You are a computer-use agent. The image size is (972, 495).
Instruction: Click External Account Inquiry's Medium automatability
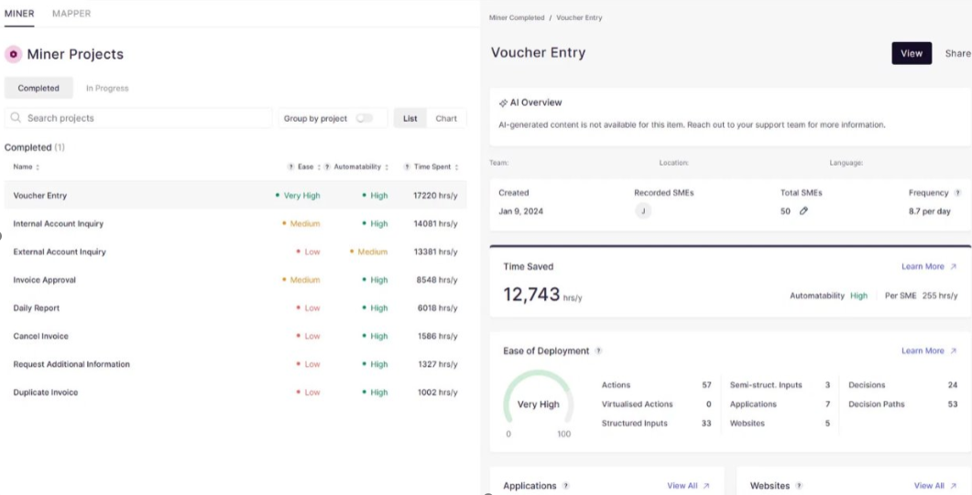(368, 252)
